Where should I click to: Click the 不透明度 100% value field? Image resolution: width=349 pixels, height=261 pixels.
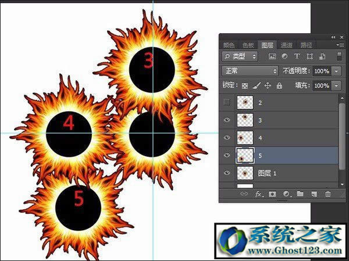click(x=322, y=71)
